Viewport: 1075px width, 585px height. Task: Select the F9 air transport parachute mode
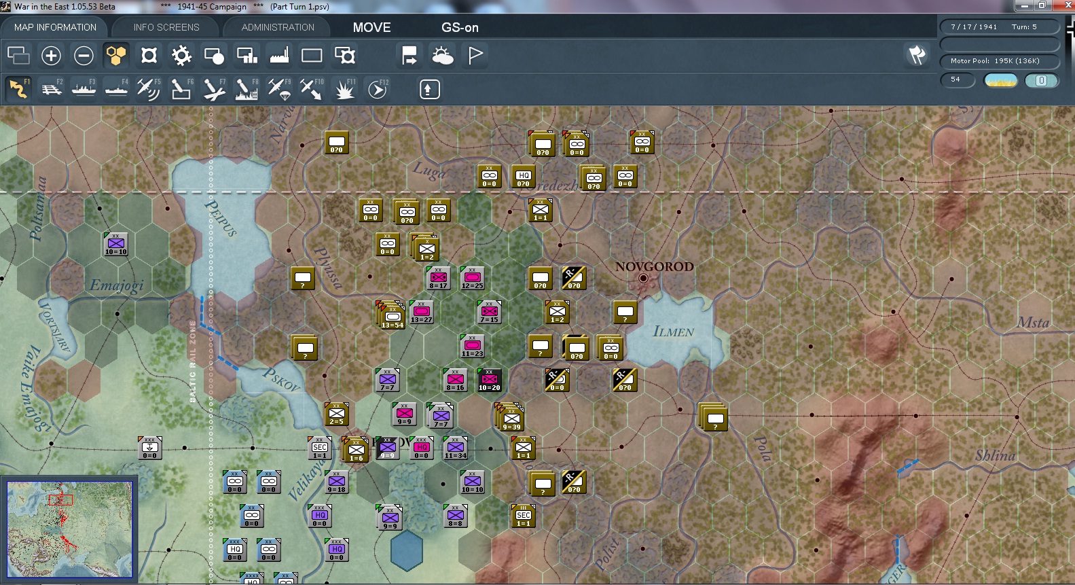click(x=279, y=89)
